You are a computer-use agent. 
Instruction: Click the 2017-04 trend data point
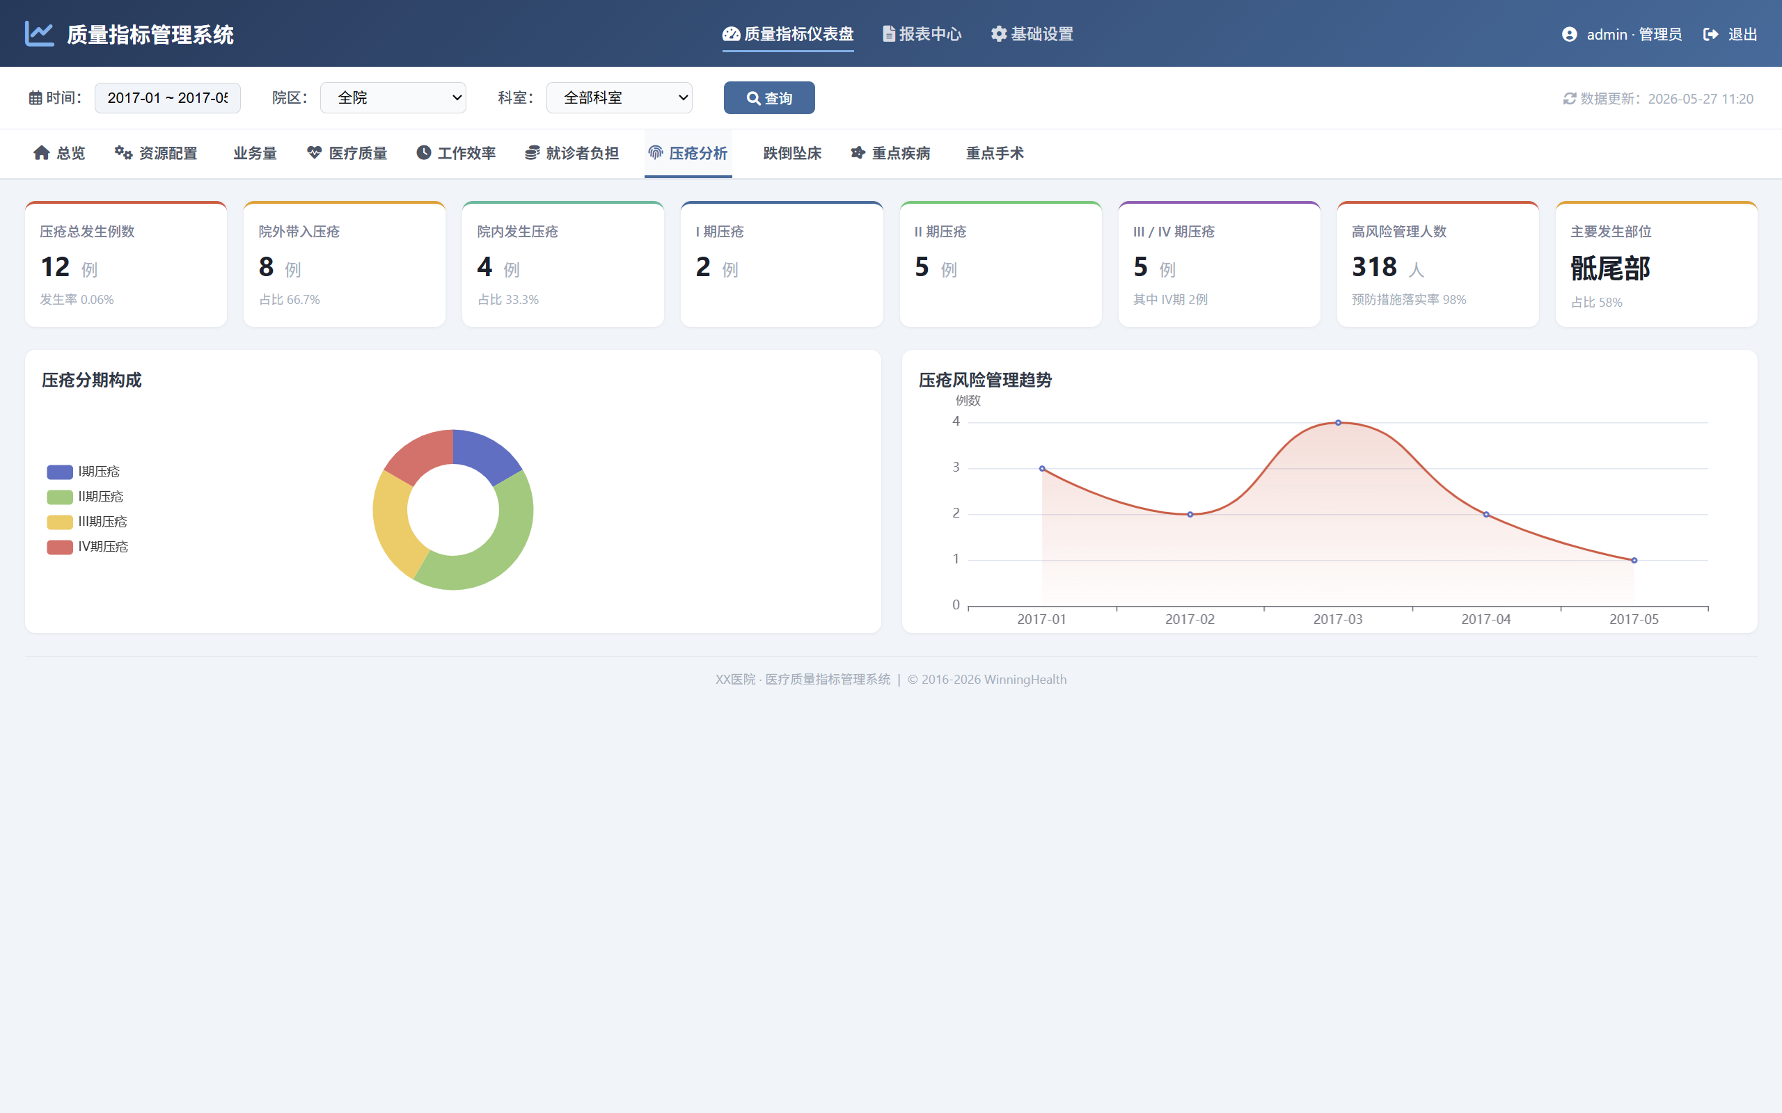point(1486,515)
